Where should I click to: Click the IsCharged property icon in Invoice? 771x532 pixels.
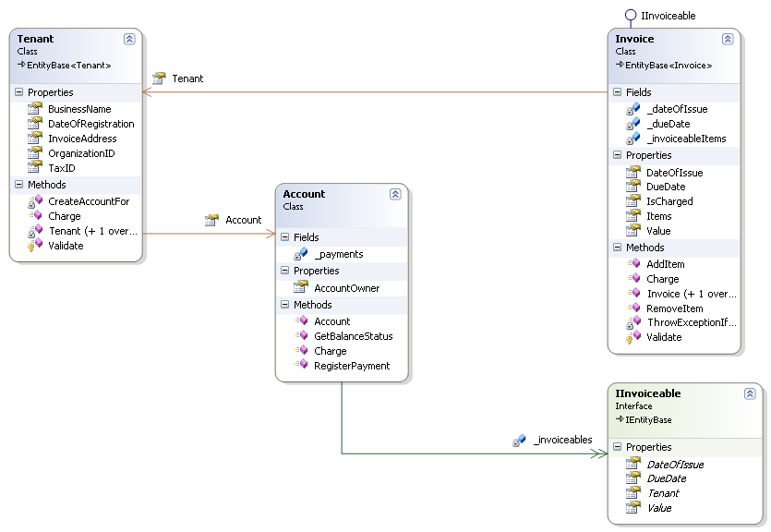point(633,201)
